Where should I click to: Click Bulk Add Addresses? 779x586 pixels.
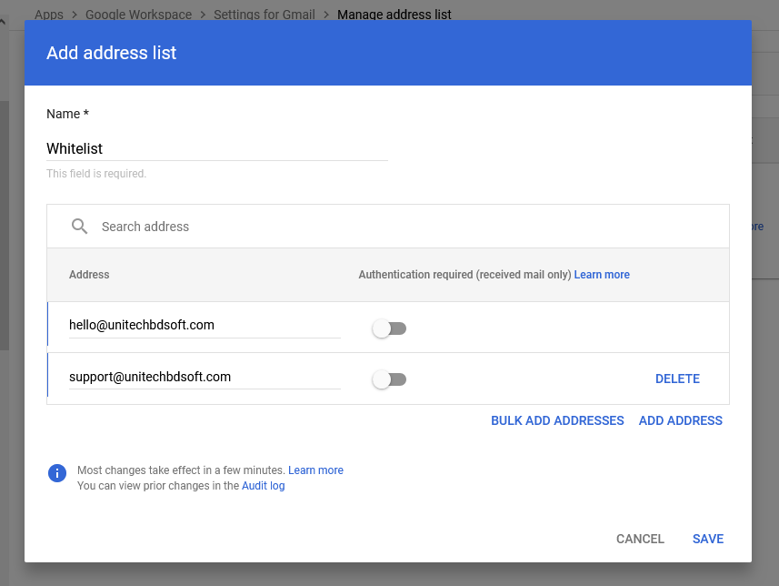pyautogui.click(x=557, y=420)
